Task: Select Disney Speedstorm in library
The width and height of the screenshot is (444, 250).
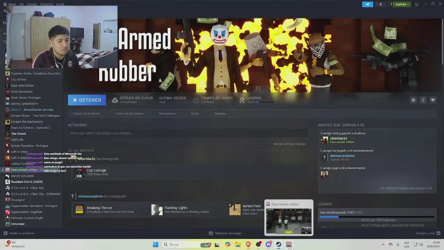Action: coord(25,103)
